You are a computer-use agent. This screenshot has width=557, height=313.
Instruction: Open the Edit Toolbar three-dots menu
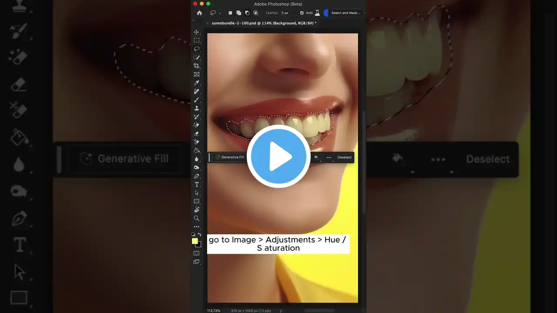pyautogui.click(x=197, y=227)
